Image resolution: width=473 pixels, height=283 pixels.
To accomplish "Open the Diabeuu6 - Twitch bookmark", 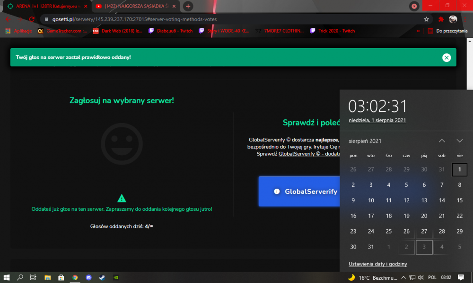I will point(170,31).
